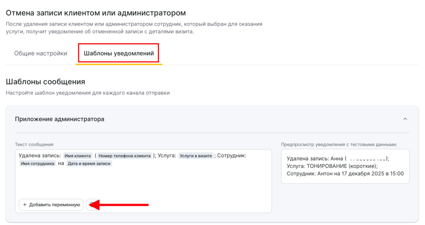
Task: Place cursor on 'Удалена запись:' template text
Action: tap(40, 156)
